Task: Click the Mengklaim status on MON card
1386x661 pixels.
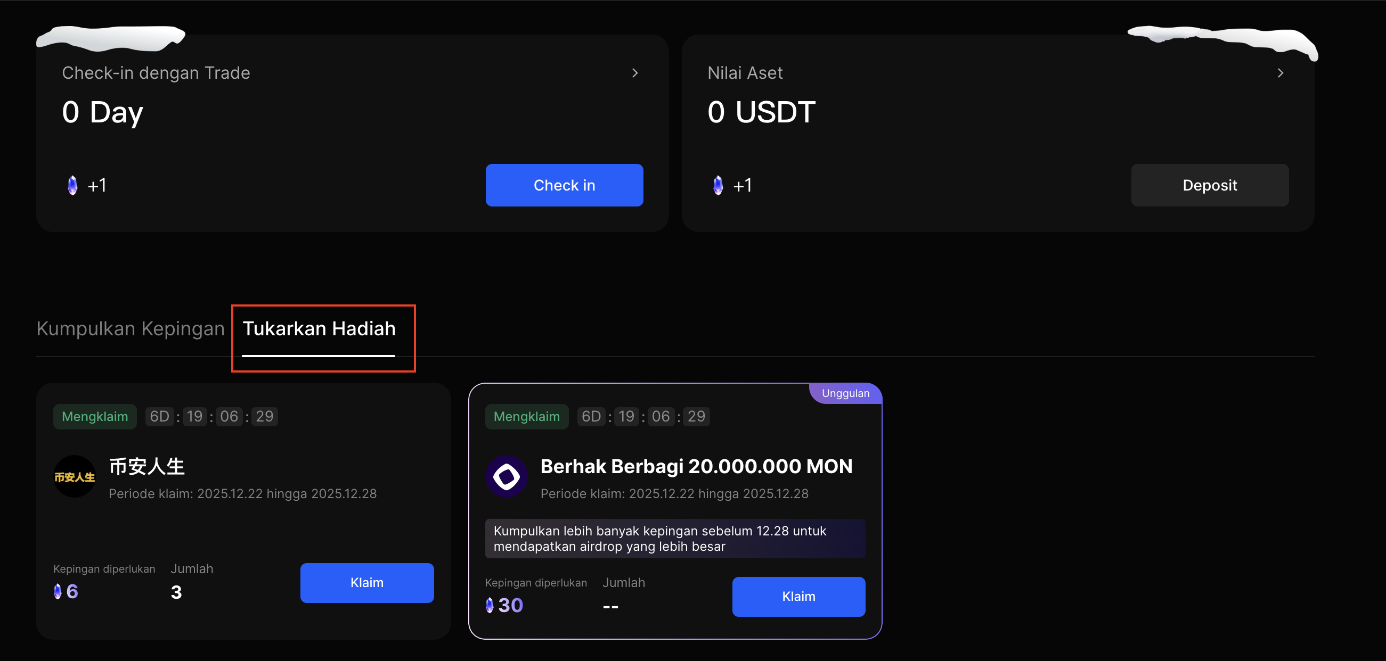Action: (x=527, y=417)
